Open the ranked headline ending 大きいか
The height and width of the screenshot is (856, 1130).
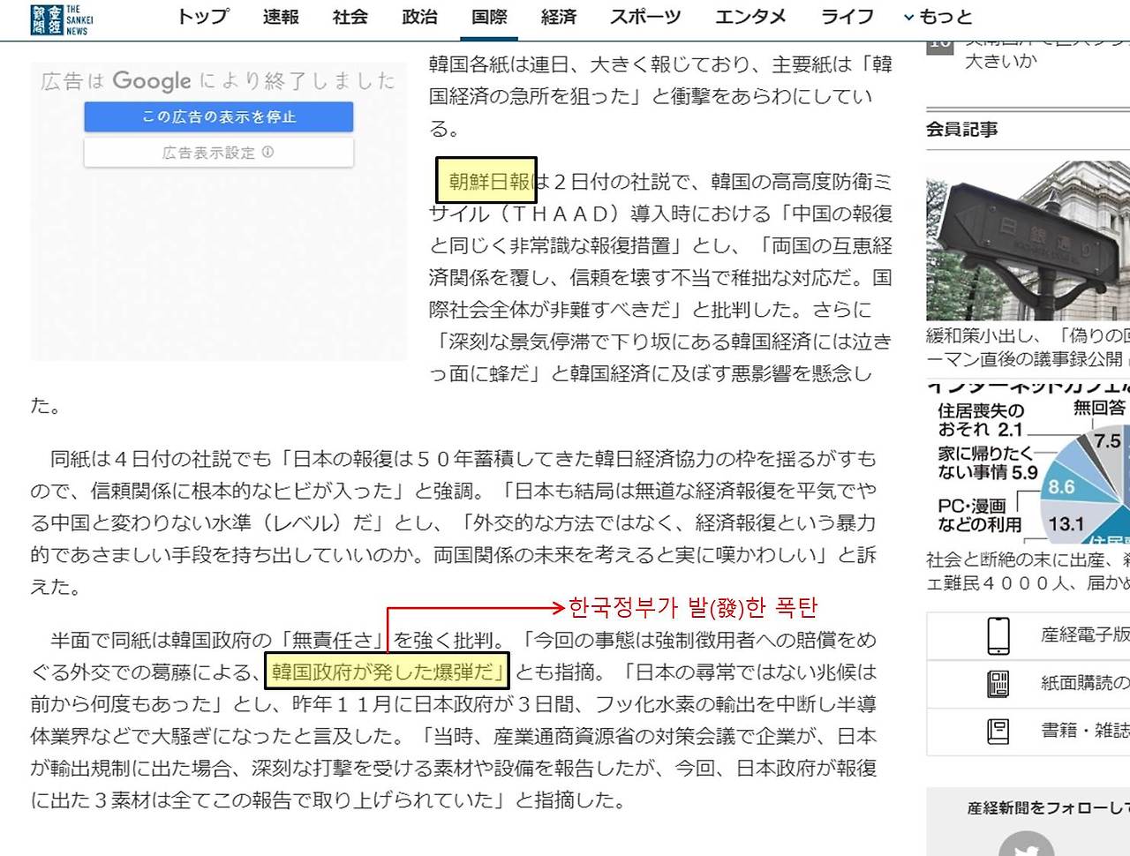point(1001,61)
